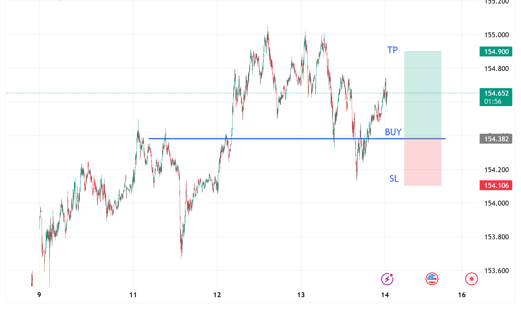Toggle the recording marker near the time axis
The image size is (521, 312).
(471, 279)
